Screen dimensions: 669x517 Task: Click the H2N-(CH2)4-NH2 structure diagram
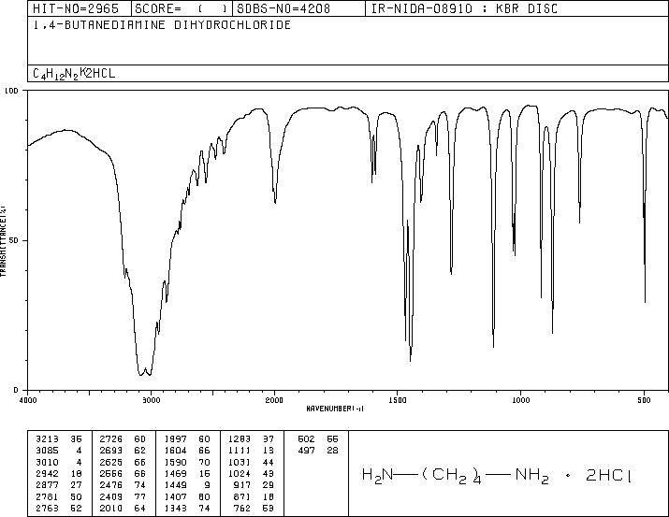pos(496,475)
